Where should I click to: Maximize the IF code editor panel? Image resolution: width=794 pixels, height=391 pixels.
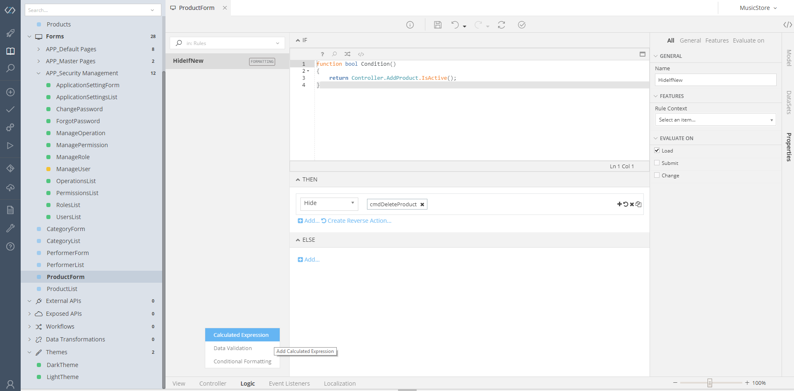[x=642, y=54]
